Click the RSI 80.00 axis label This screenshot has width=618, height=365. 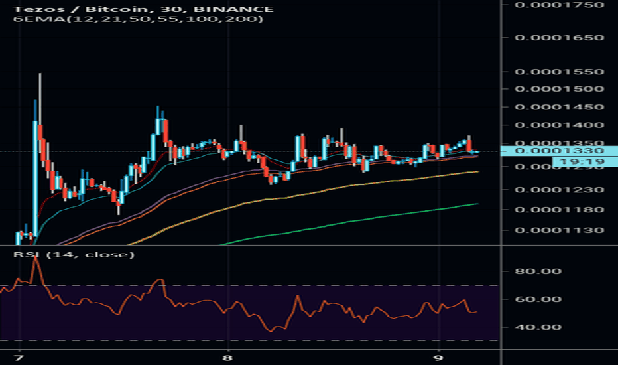[538, 271]
